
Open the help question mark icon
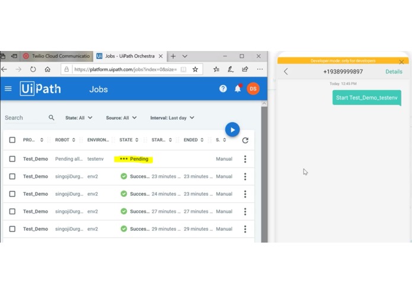(223, 88)
